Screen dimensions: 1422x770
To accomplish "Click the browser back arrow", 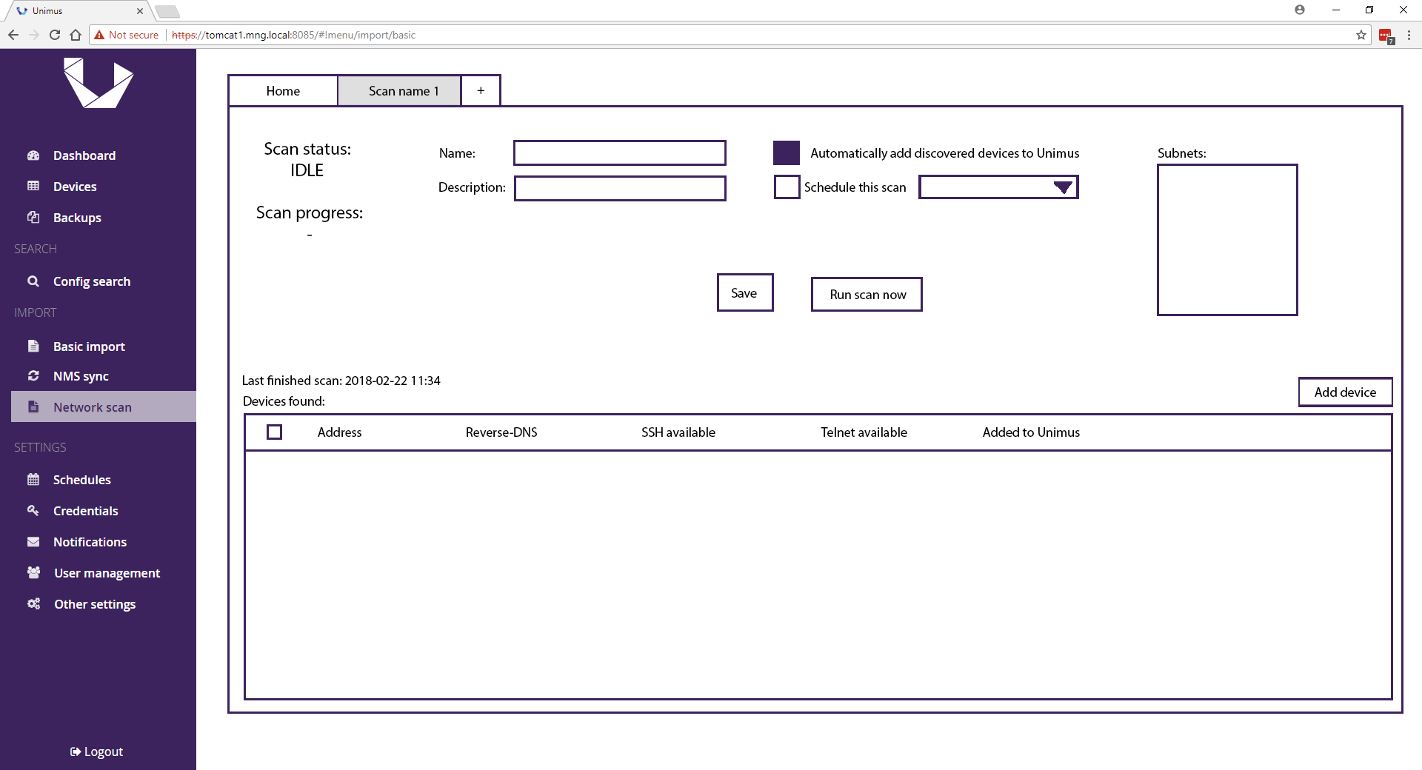I will [x=13, y=35].
